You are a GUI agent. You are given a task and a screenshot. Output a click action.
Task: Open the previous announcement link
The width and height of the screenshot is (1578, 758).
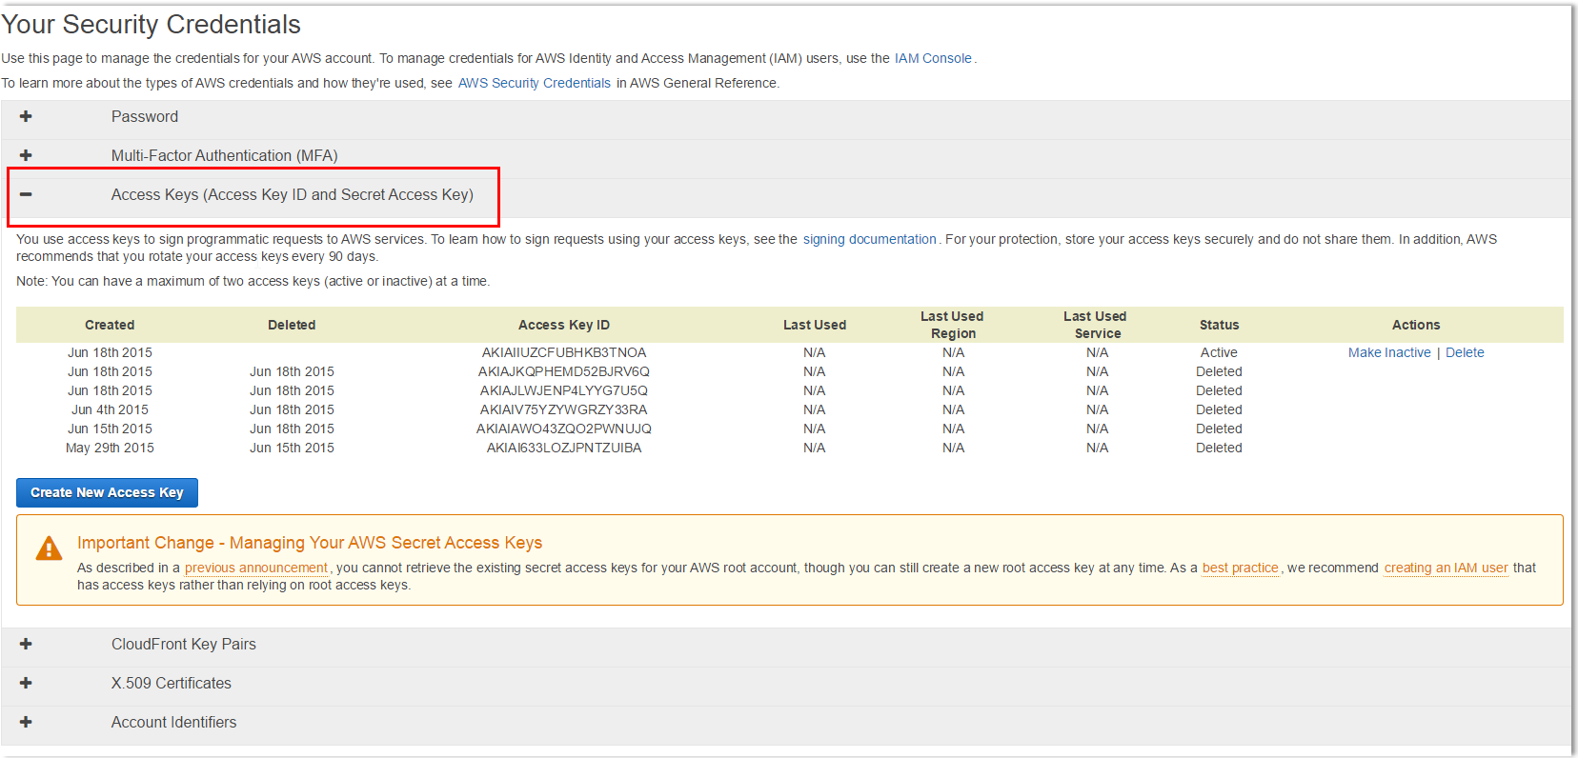[255, 568]
